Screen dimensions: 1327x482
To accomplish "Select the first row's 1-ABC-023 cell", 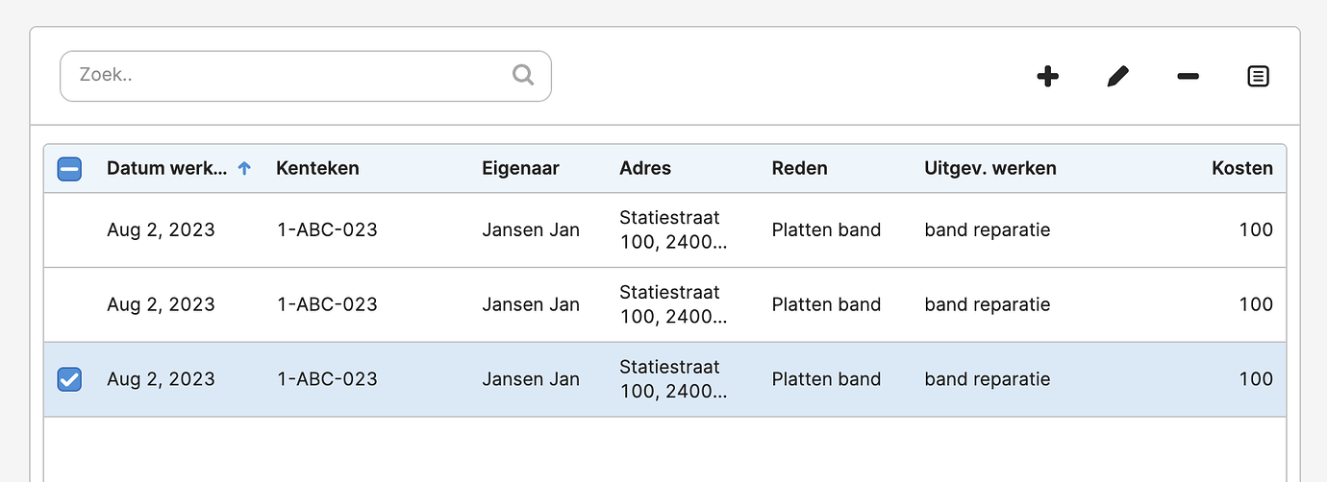I will 327,230.
